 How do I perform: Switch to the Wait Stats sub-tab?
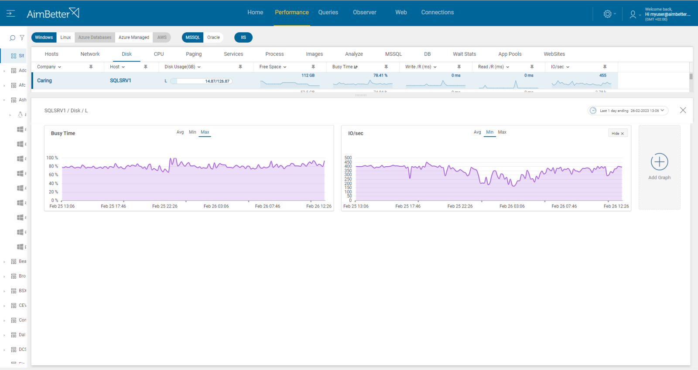point(464,54)
